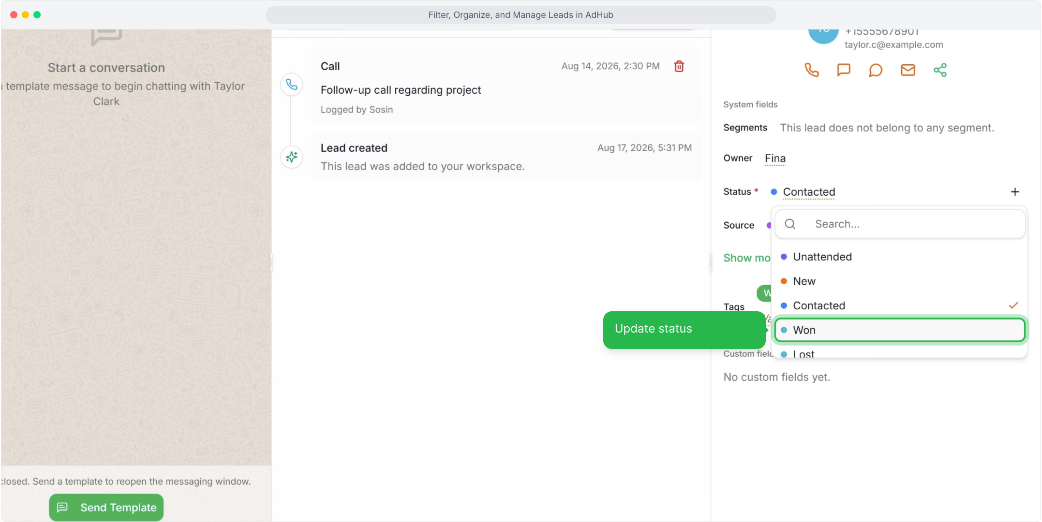Click the taylor.c@example.com email text

893,45
